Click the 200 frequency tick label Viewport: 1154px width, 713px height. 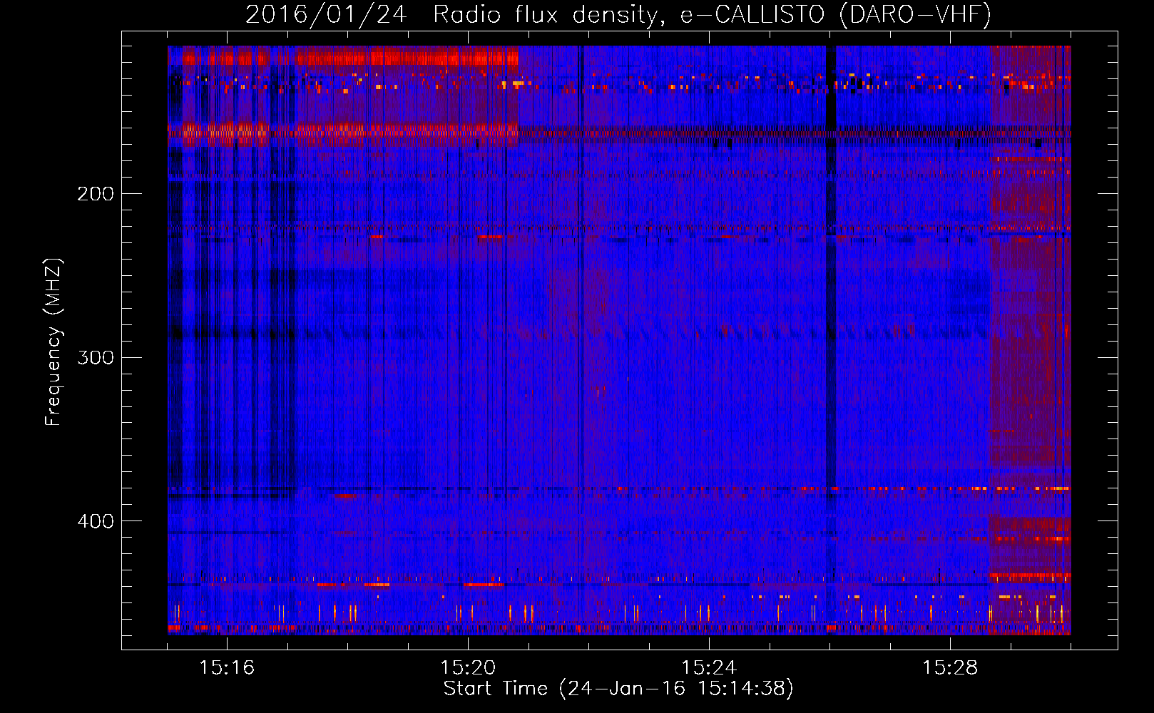click(x=96, y=194)
